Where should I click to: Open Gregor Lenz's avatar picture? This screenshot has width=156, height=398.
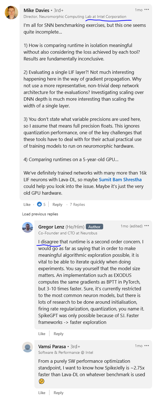pos(27,227)
